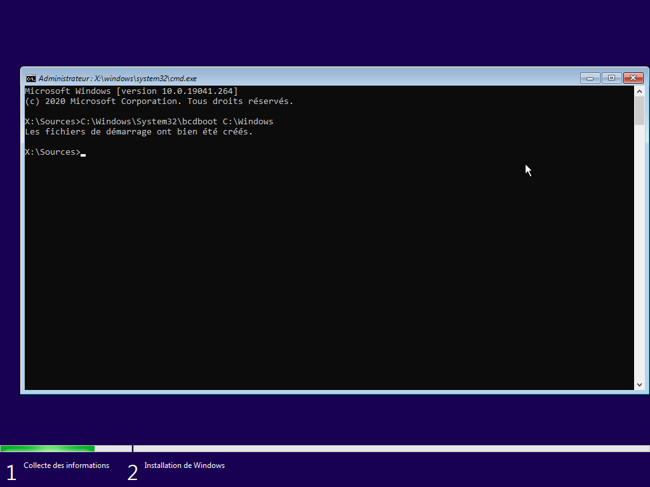Click the vertical scrollbar thumb in the console
The height and width of the screenshot is (487, 650).
639,110
